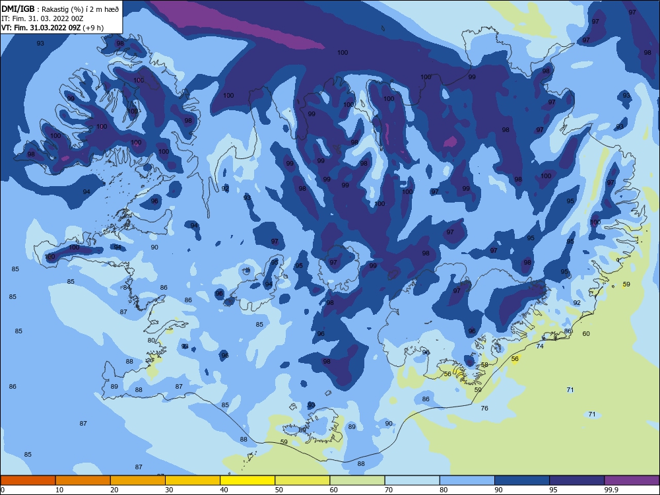Click the '40' label under the color scale
This screenshot has height=495, width=660.
click(x=224, y=490)
